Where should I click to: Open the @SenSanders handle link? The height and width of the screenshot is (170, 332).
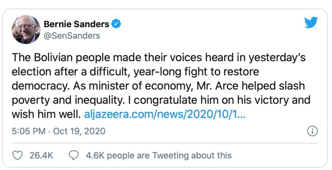pyautogui.click(x=72, y=35)
